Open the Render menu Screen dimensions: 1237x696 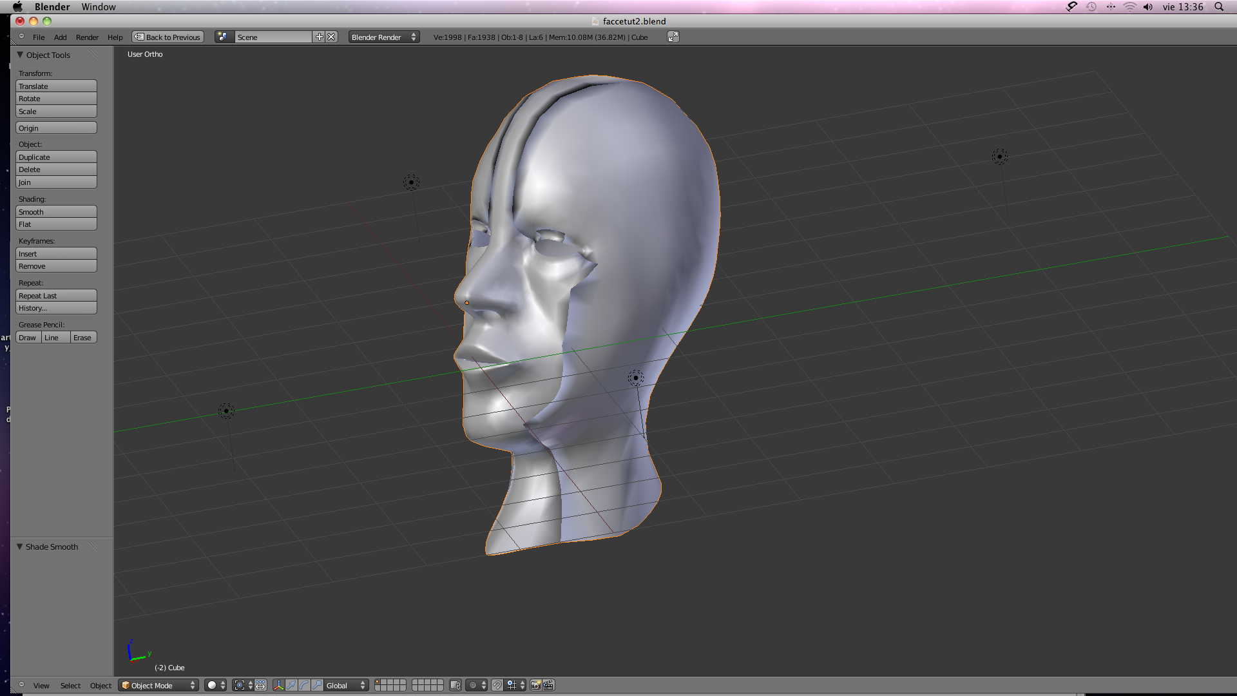click(x=87, y=37)
